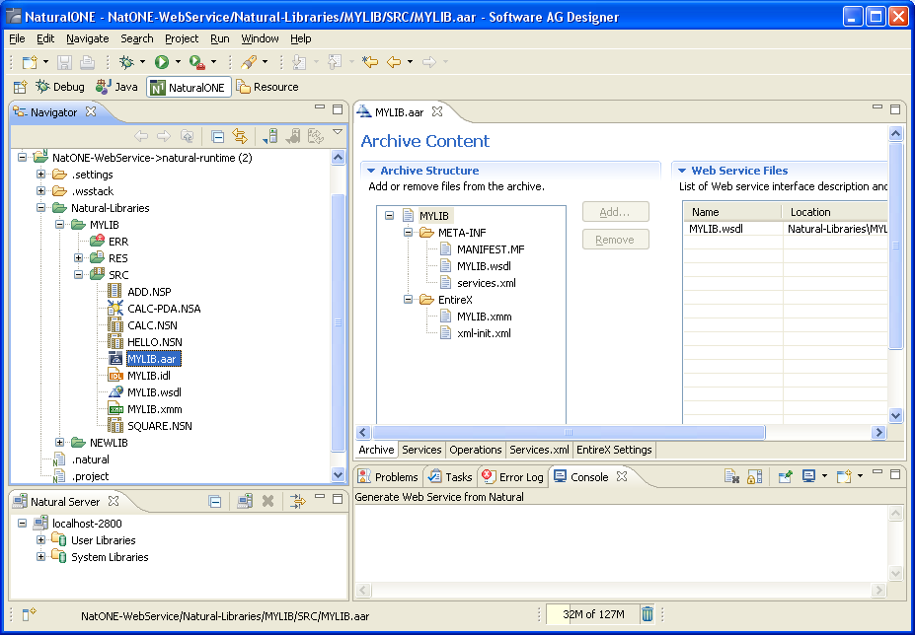
Task: Expand User Libraries in Natural Server
Action: pyautogui.click(x=40, y=540)
